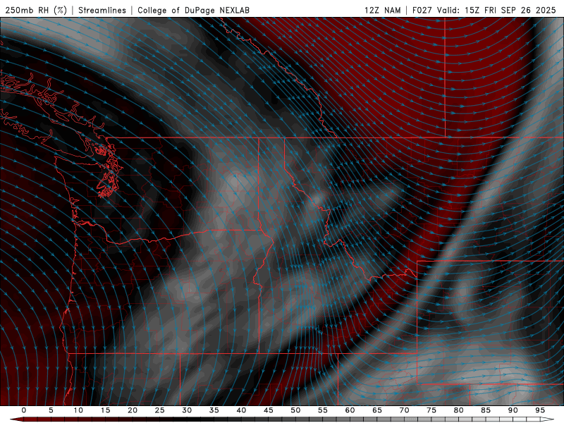This screenshot has width=564, height=423.
Task: Click the 'F027' forecast hour text
Action: pos(422,10)
